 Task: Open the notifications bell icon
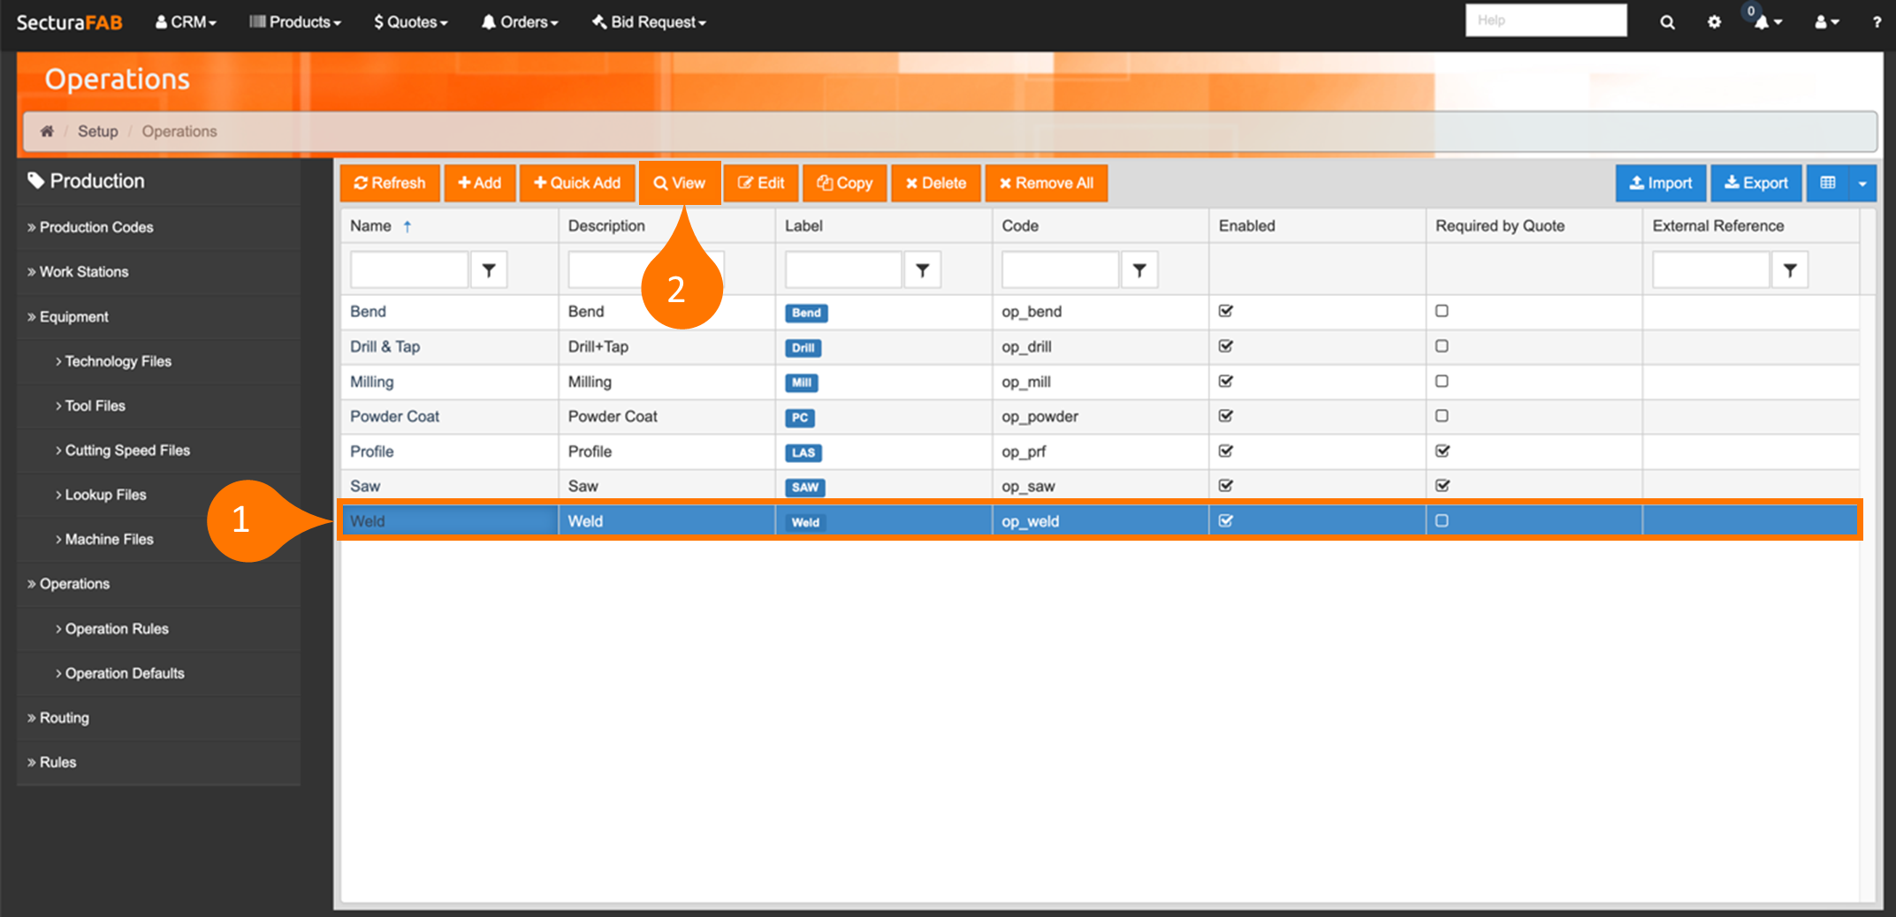(1763, 22)
